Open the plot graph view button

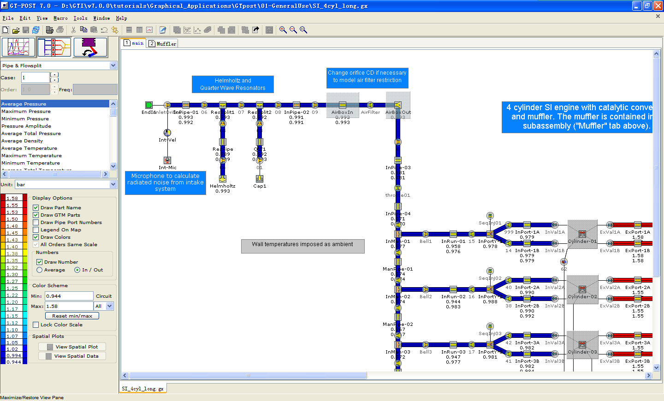(18, 47)
